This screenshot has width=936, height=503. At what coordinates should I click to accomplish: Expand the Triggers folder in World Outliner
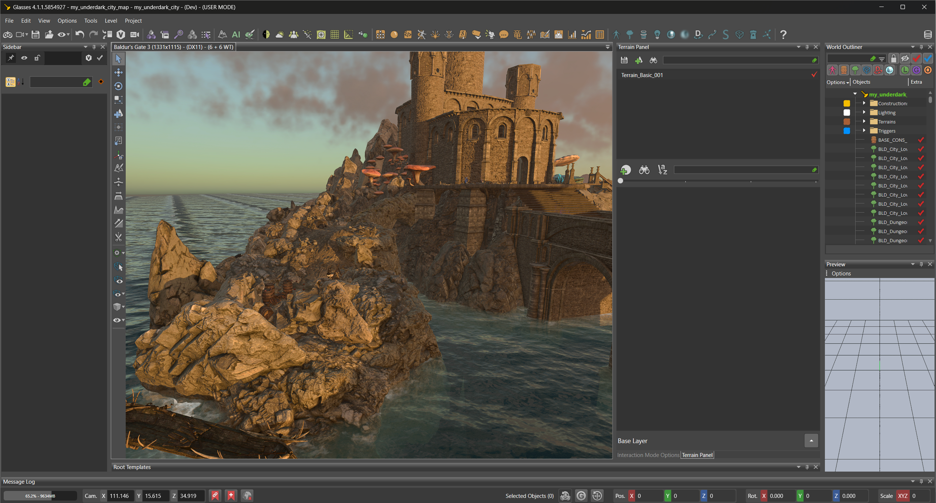[864, 131]
